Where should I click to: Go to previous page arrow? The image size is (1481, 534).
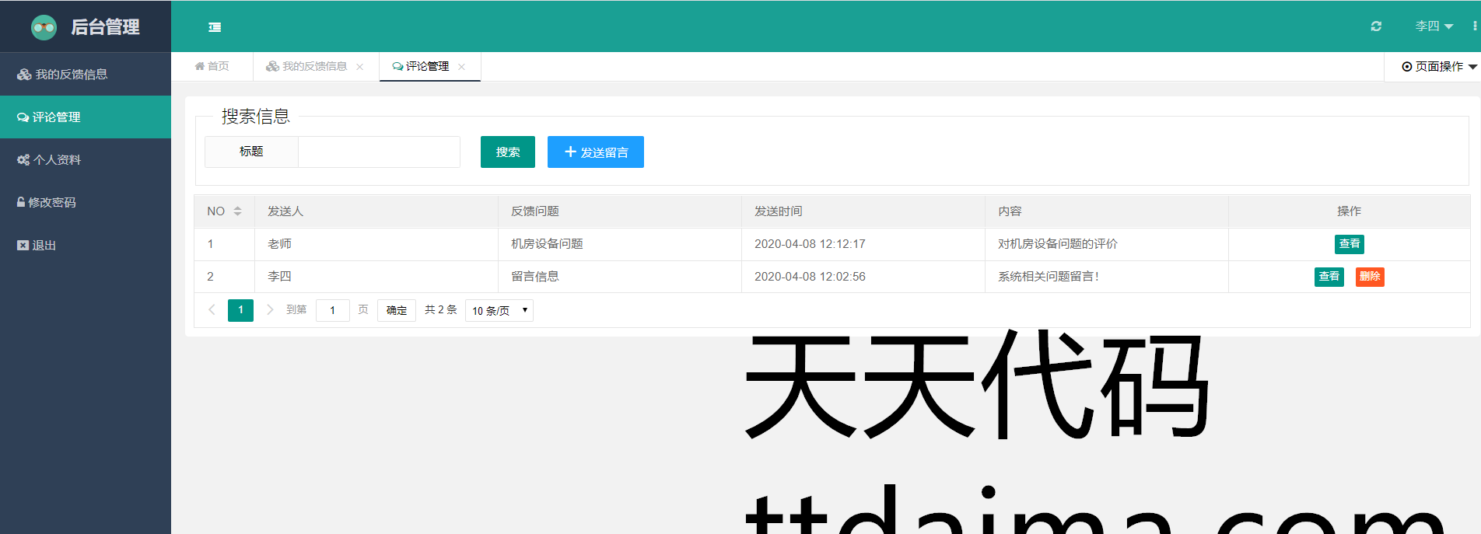point(212,309)
